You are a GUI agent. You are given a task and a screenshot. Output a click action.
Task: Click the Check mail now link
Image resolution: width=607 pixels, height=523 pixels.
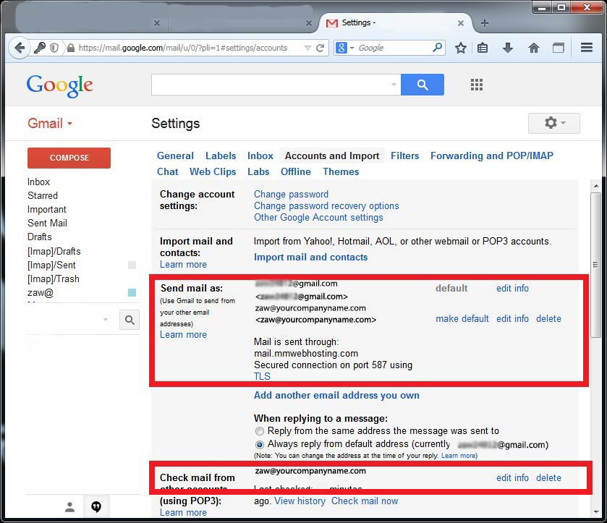(365, 501)
